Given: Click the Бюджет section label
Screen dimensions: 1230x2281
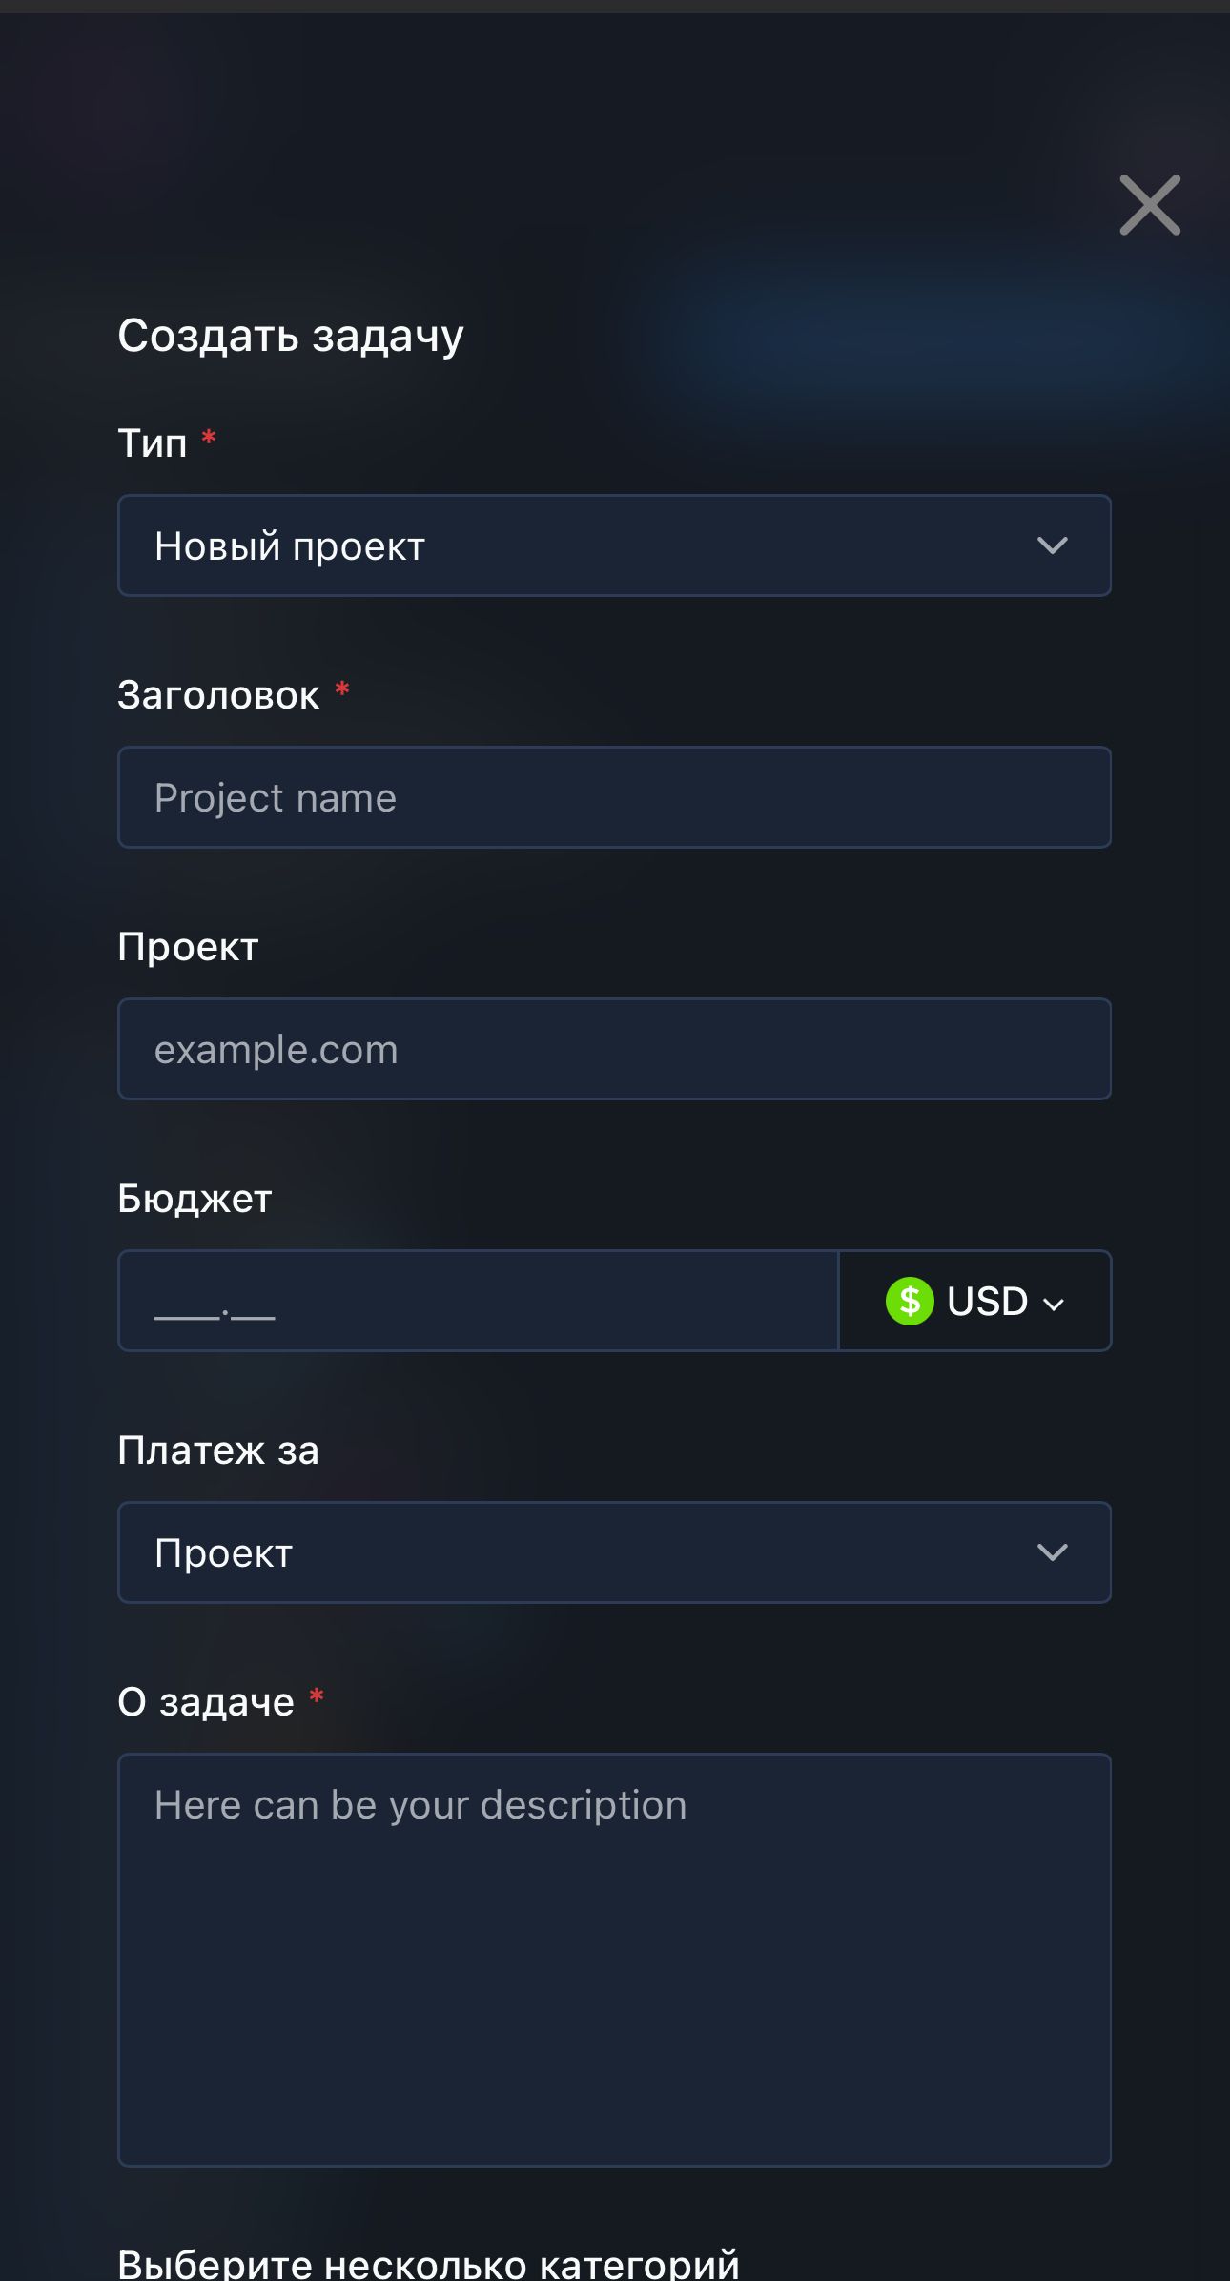Looking at the screenshot, I should coord(195,1199).
